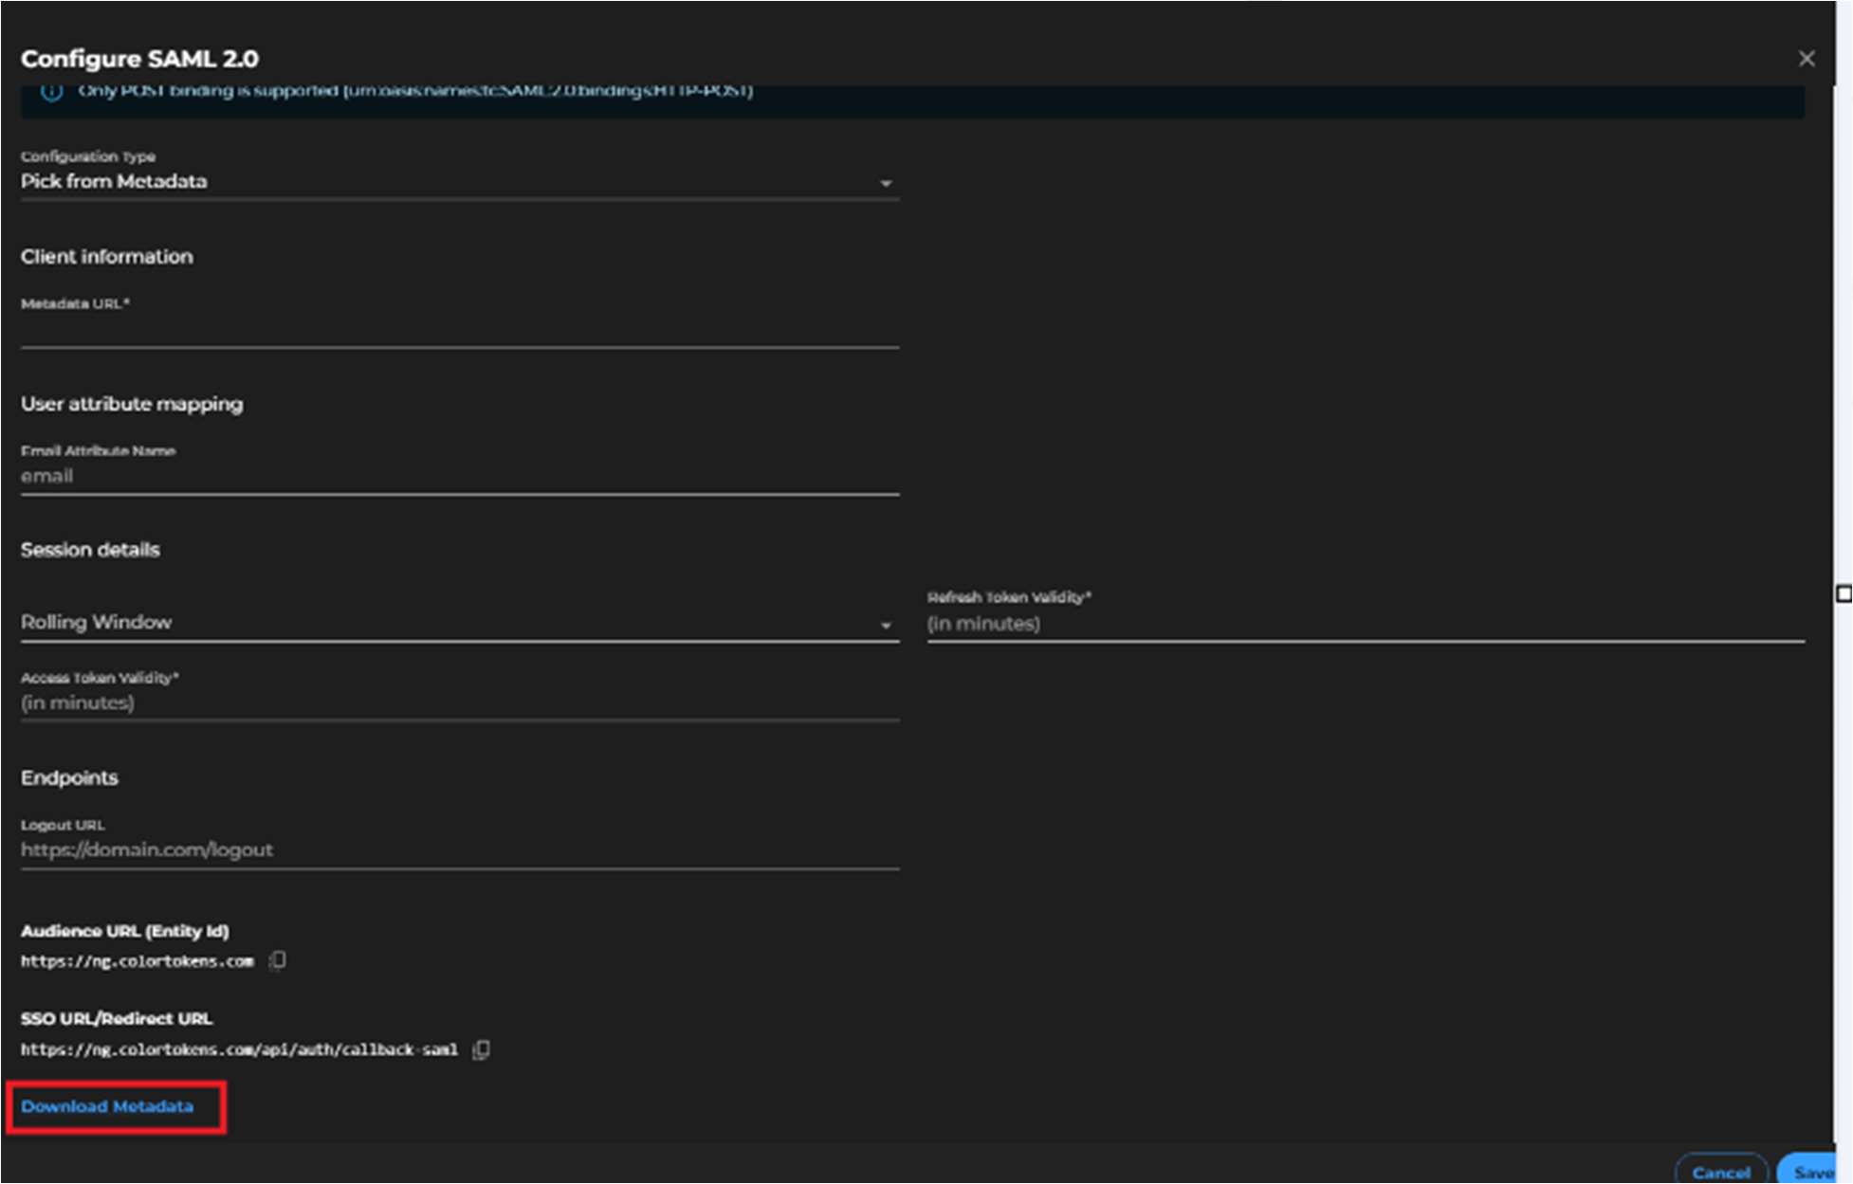Click the info icon in the POST binding banner
Image resolution: width=1853 pixels, height=1184 pixels.
50,92
